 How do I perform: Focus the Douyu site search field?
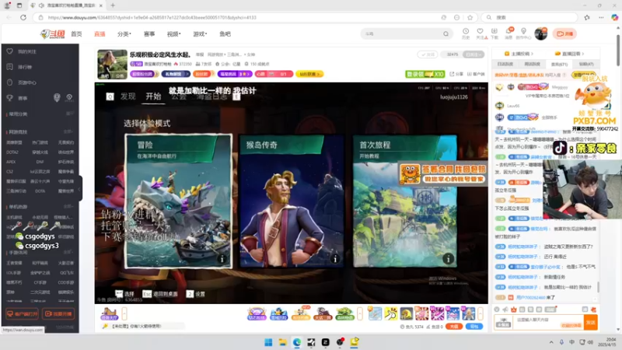tap(403, 33)
